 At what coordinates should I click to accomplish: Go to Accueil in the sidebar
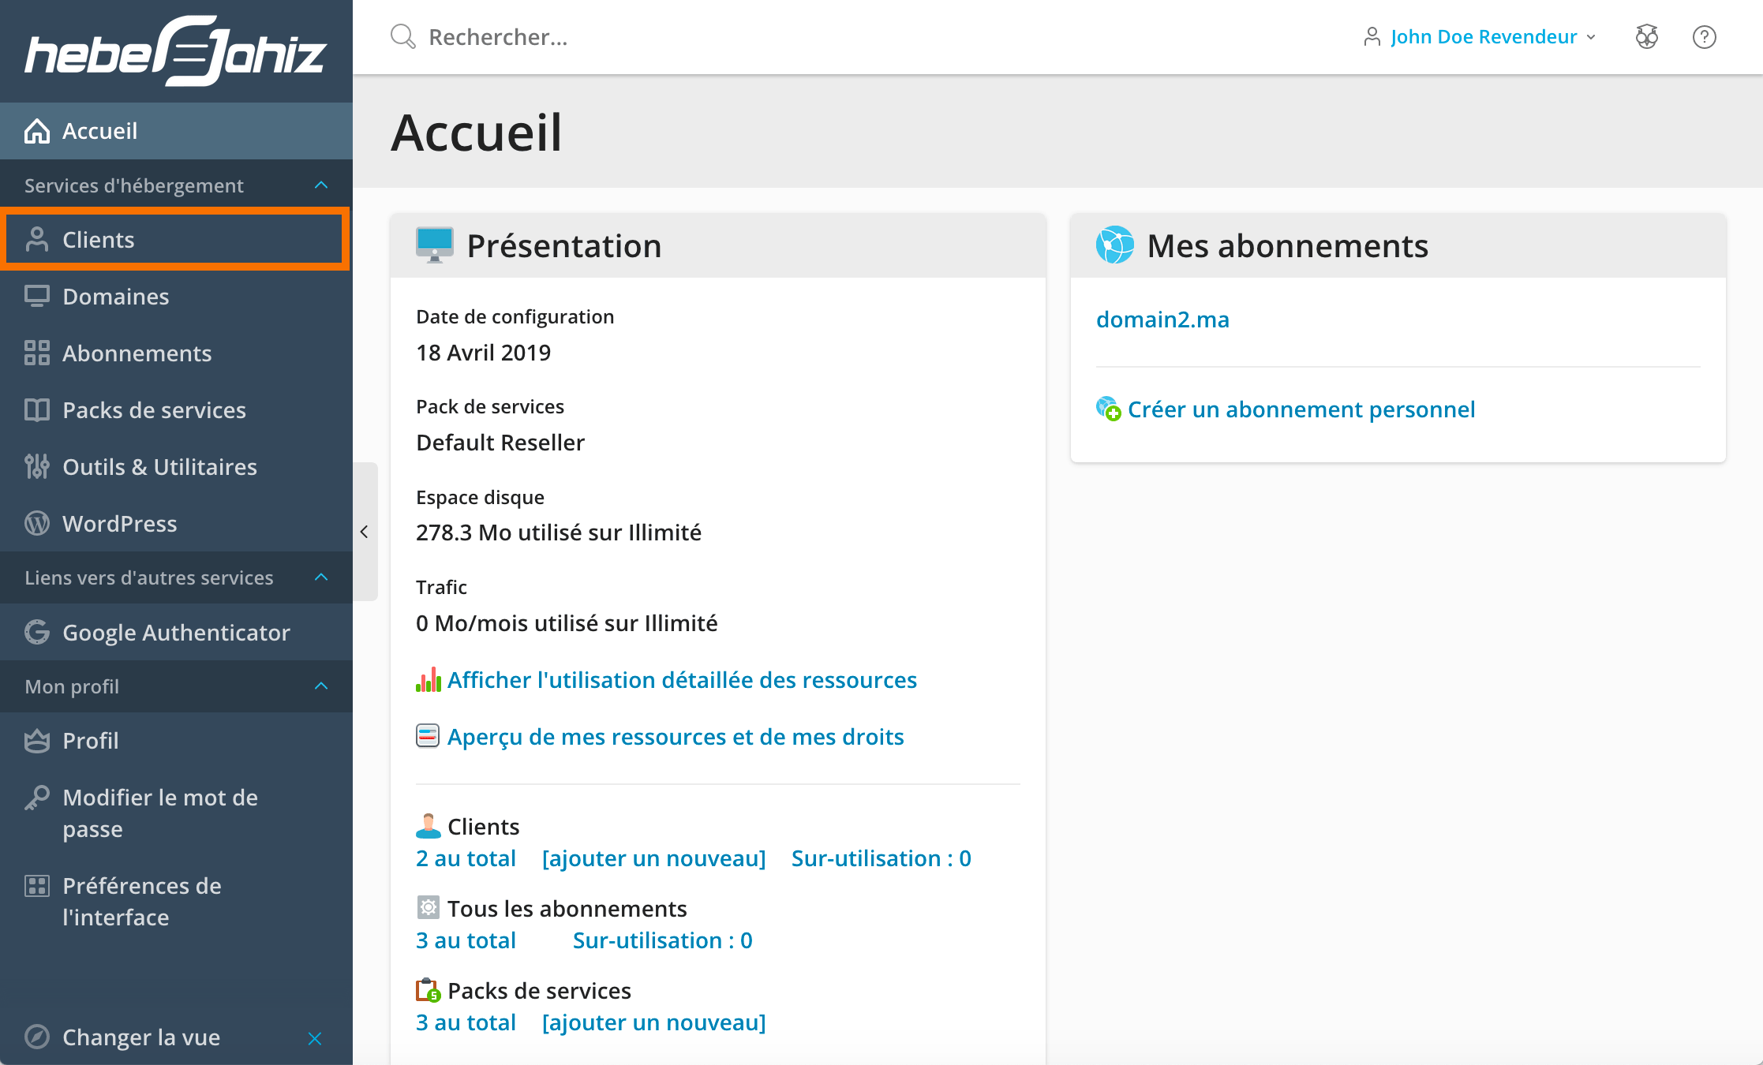coord(176,131)
